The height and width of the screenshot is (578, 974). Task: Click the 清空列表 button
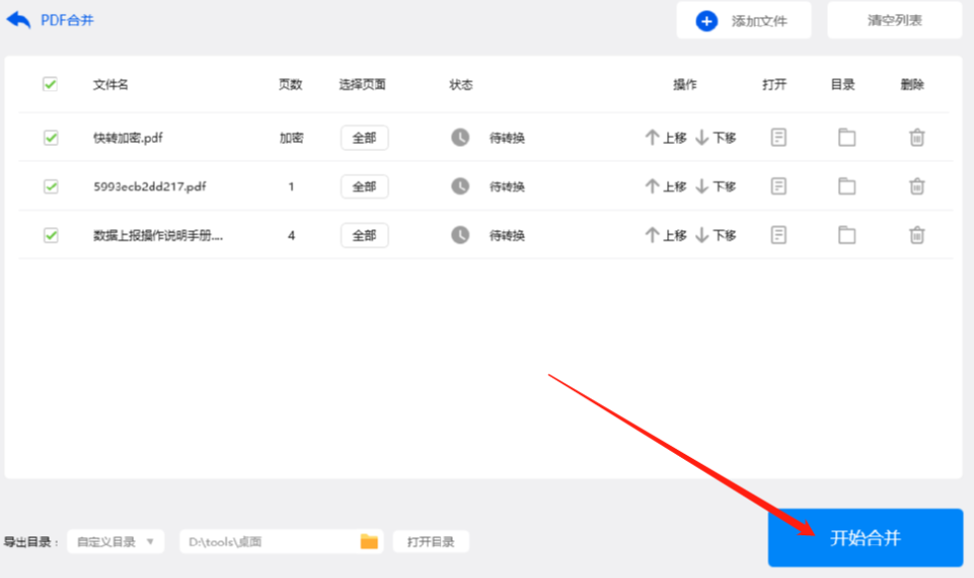coord(895,21)
